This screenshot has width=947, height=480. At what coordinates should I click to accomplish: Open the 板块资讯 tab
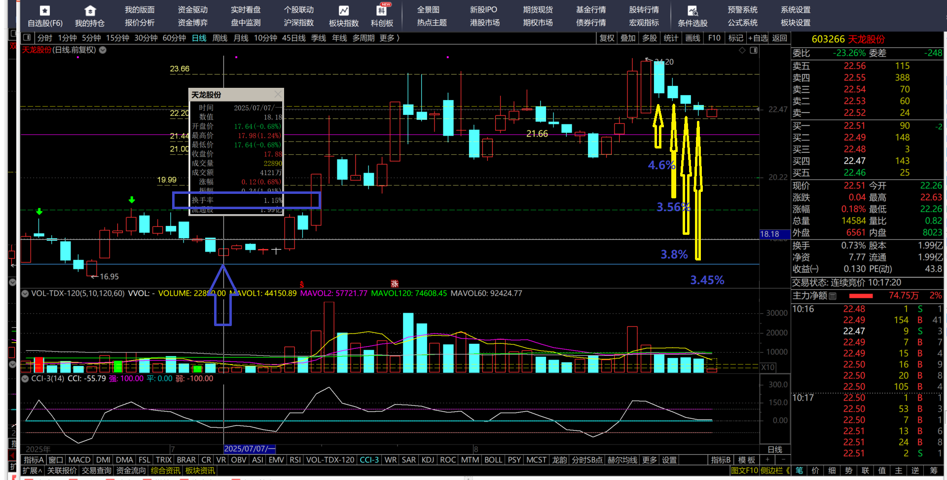coord(200,471)
